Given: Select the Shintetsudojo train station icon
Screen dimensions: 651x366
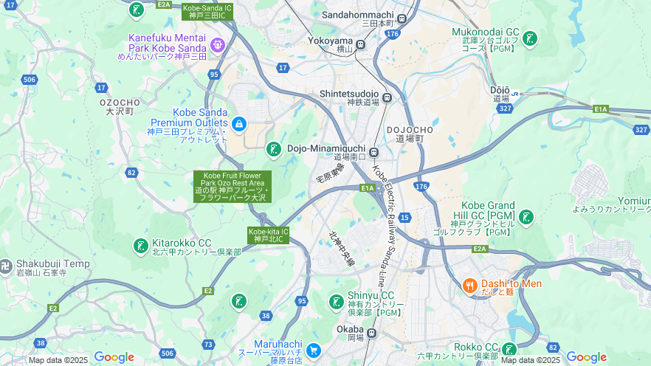Looking at the screenshot, I should tap(387, 98).
